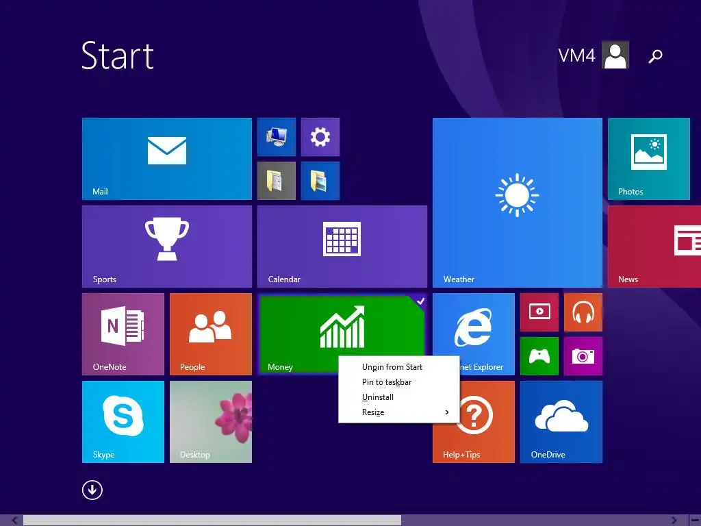Image resolution: width=701 pixels, height=526 pixels.
Task: Deselect Money tile via its checkmark
Action: click(420, 301)
